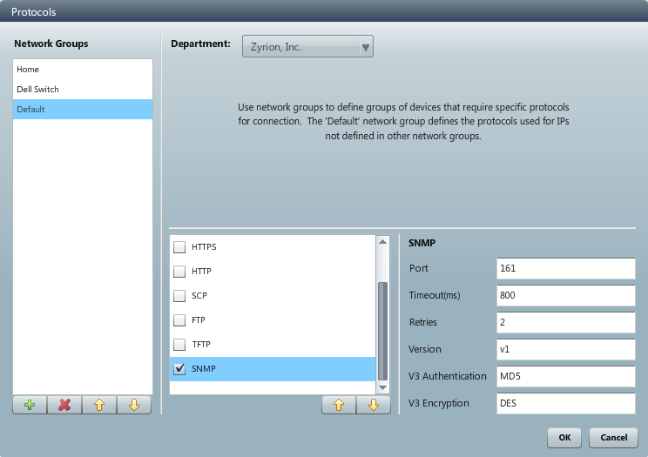Screen dimensions: 648x457
Task: Click protocol list move down arrow
Action: point(374,406)
